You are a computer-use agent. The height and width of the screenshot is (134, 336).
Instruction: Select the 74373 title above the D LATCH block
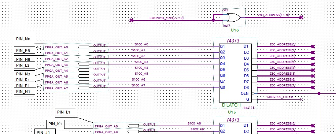click(233, 41)
